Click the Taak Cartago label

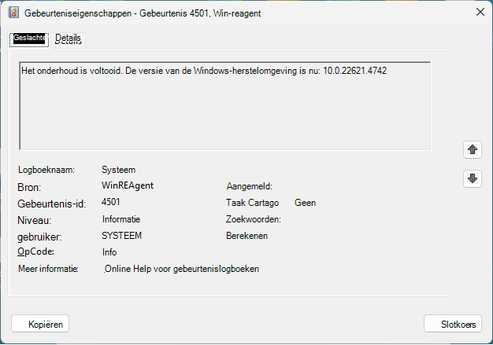[253, 203]
